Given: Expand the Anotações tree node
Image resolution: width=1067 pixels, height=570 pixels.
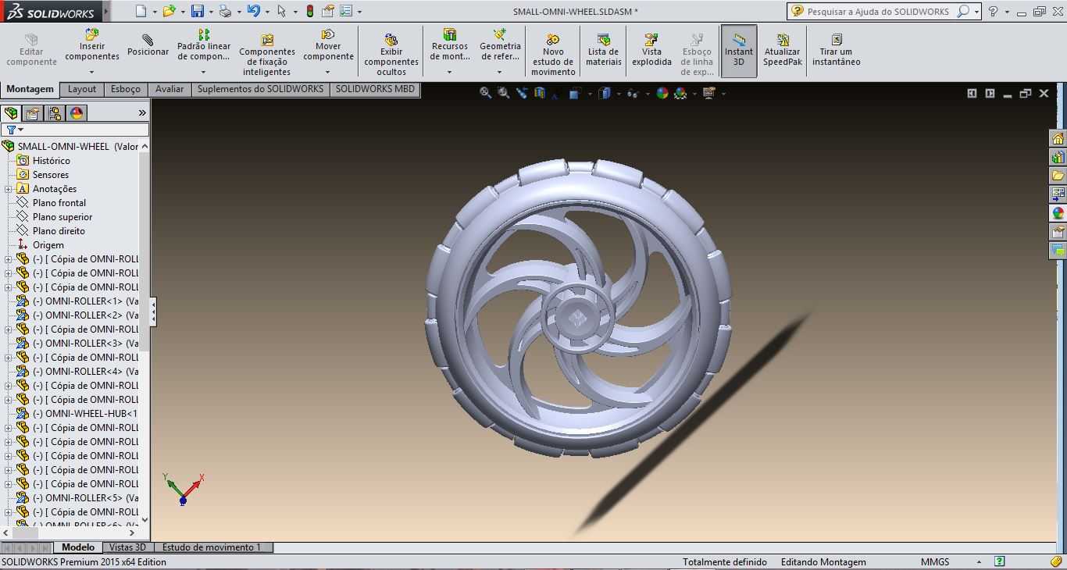Looking at the screenshot, I should coord(8,189).
